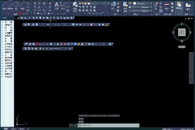The width and height of the screenshot is (195, 130).
Task: Click the 上 top face of ViewCube
Action: (x=182, y=32)
